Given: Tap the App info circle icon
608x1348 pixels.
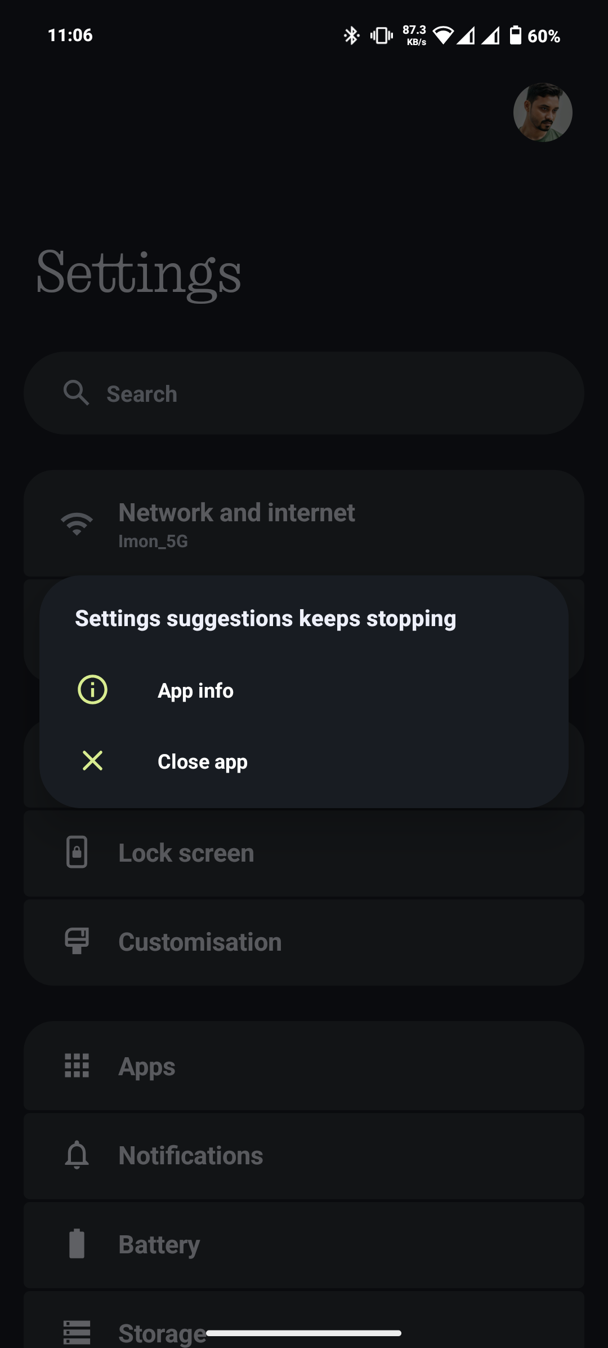Looking at the screenshot, I should 92,690.
